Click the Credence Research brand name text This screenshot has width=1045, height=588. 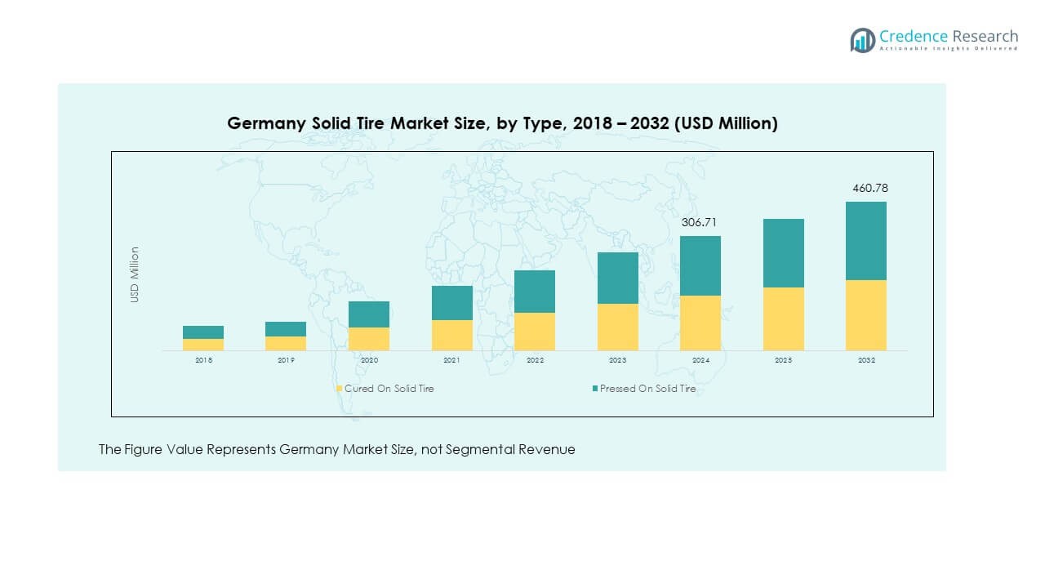tap(949, 36)
